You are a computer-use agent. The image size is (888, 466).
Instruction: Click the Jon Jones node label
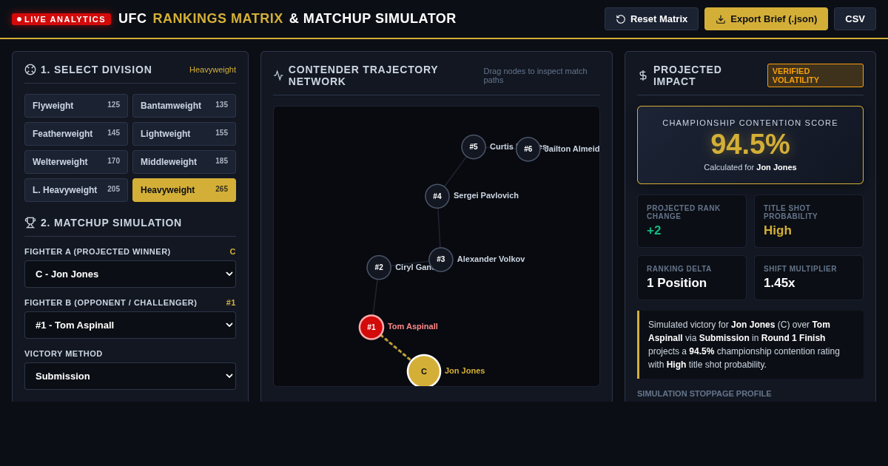[x=465, y=371]
